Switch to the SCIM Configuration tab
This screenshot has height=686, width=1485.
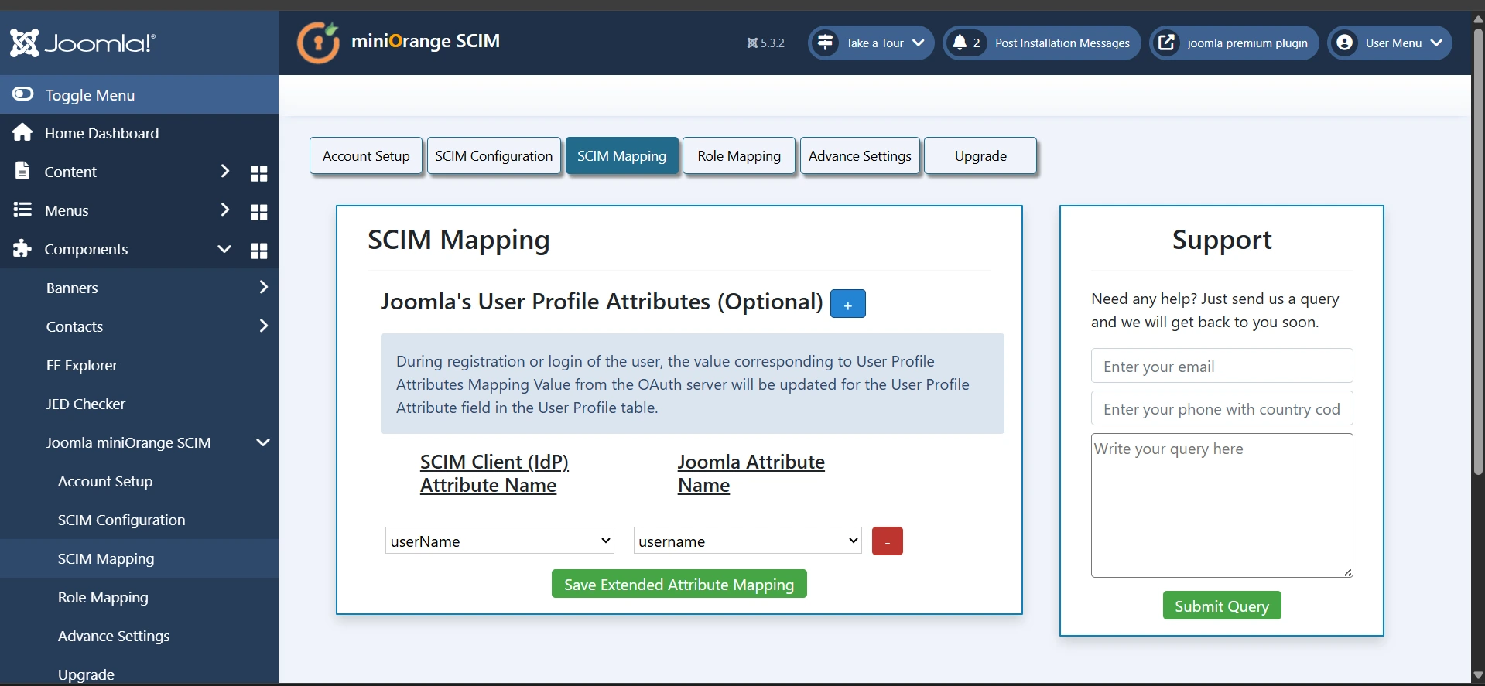tap(494, 156)
